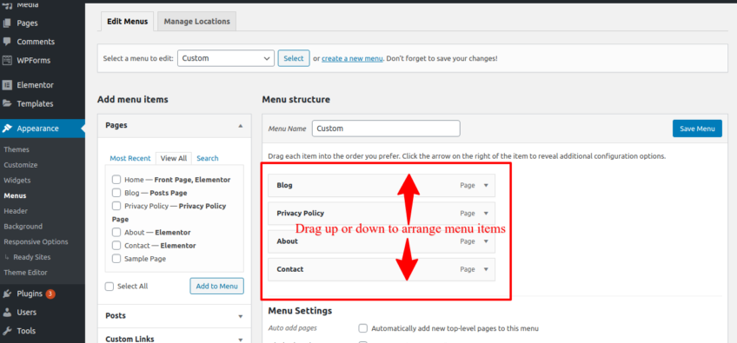Check the About — Elementor checkbox
This screenshot has height=343, width=737.
click(116, 232)
